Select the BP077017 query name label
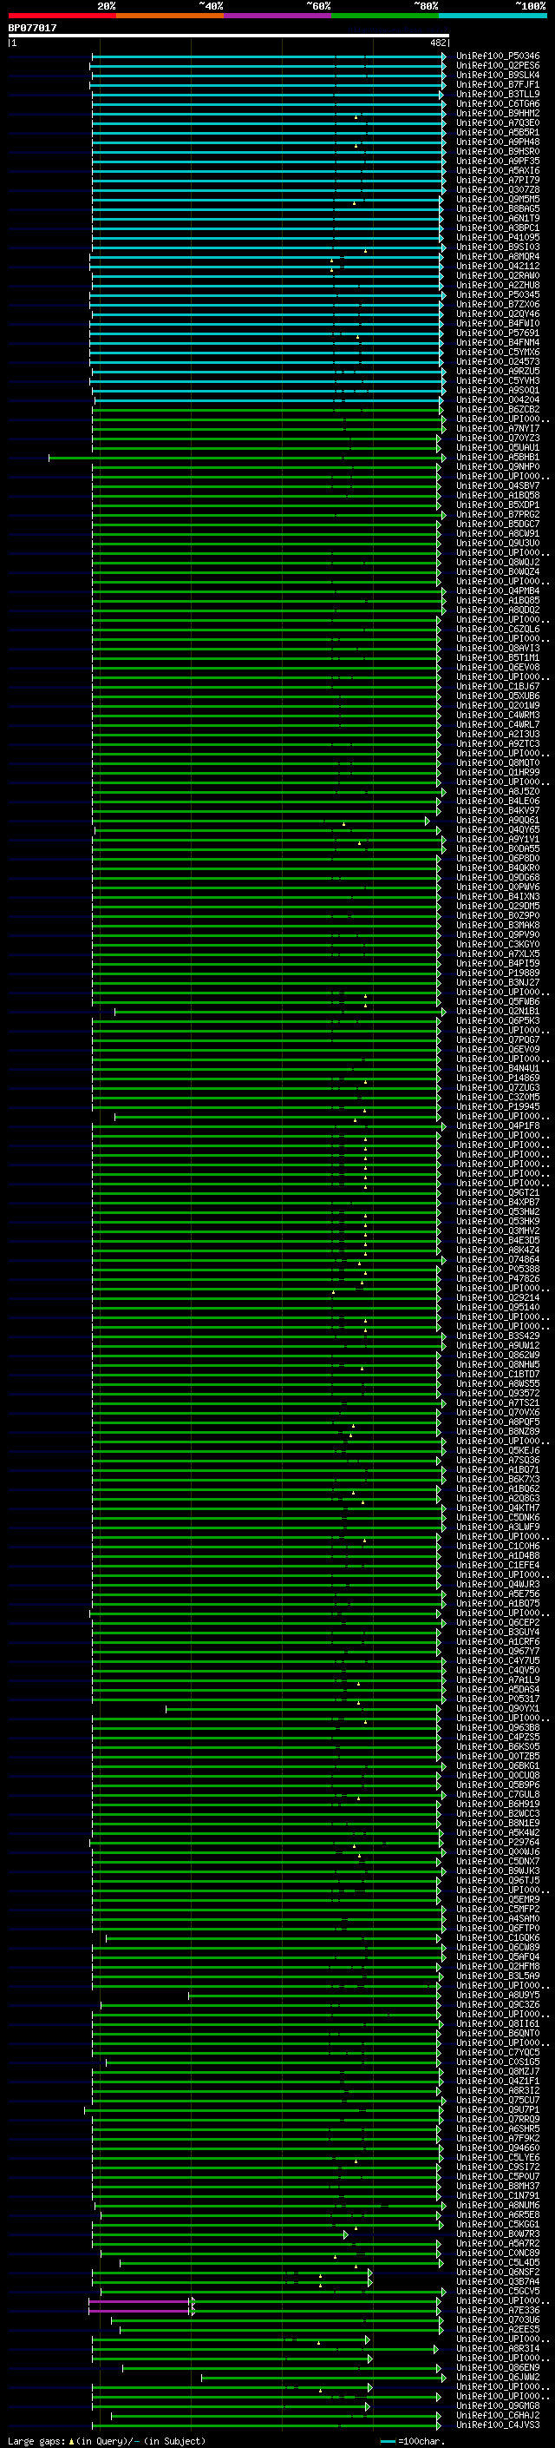Image resolution: width=555 pixels, height=2448 pixels. tap(32, 29)
